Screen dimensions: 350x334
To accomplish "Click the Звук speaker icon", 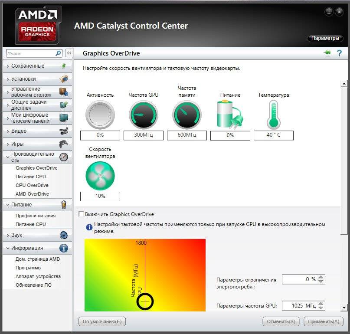I will click(64, 235).
